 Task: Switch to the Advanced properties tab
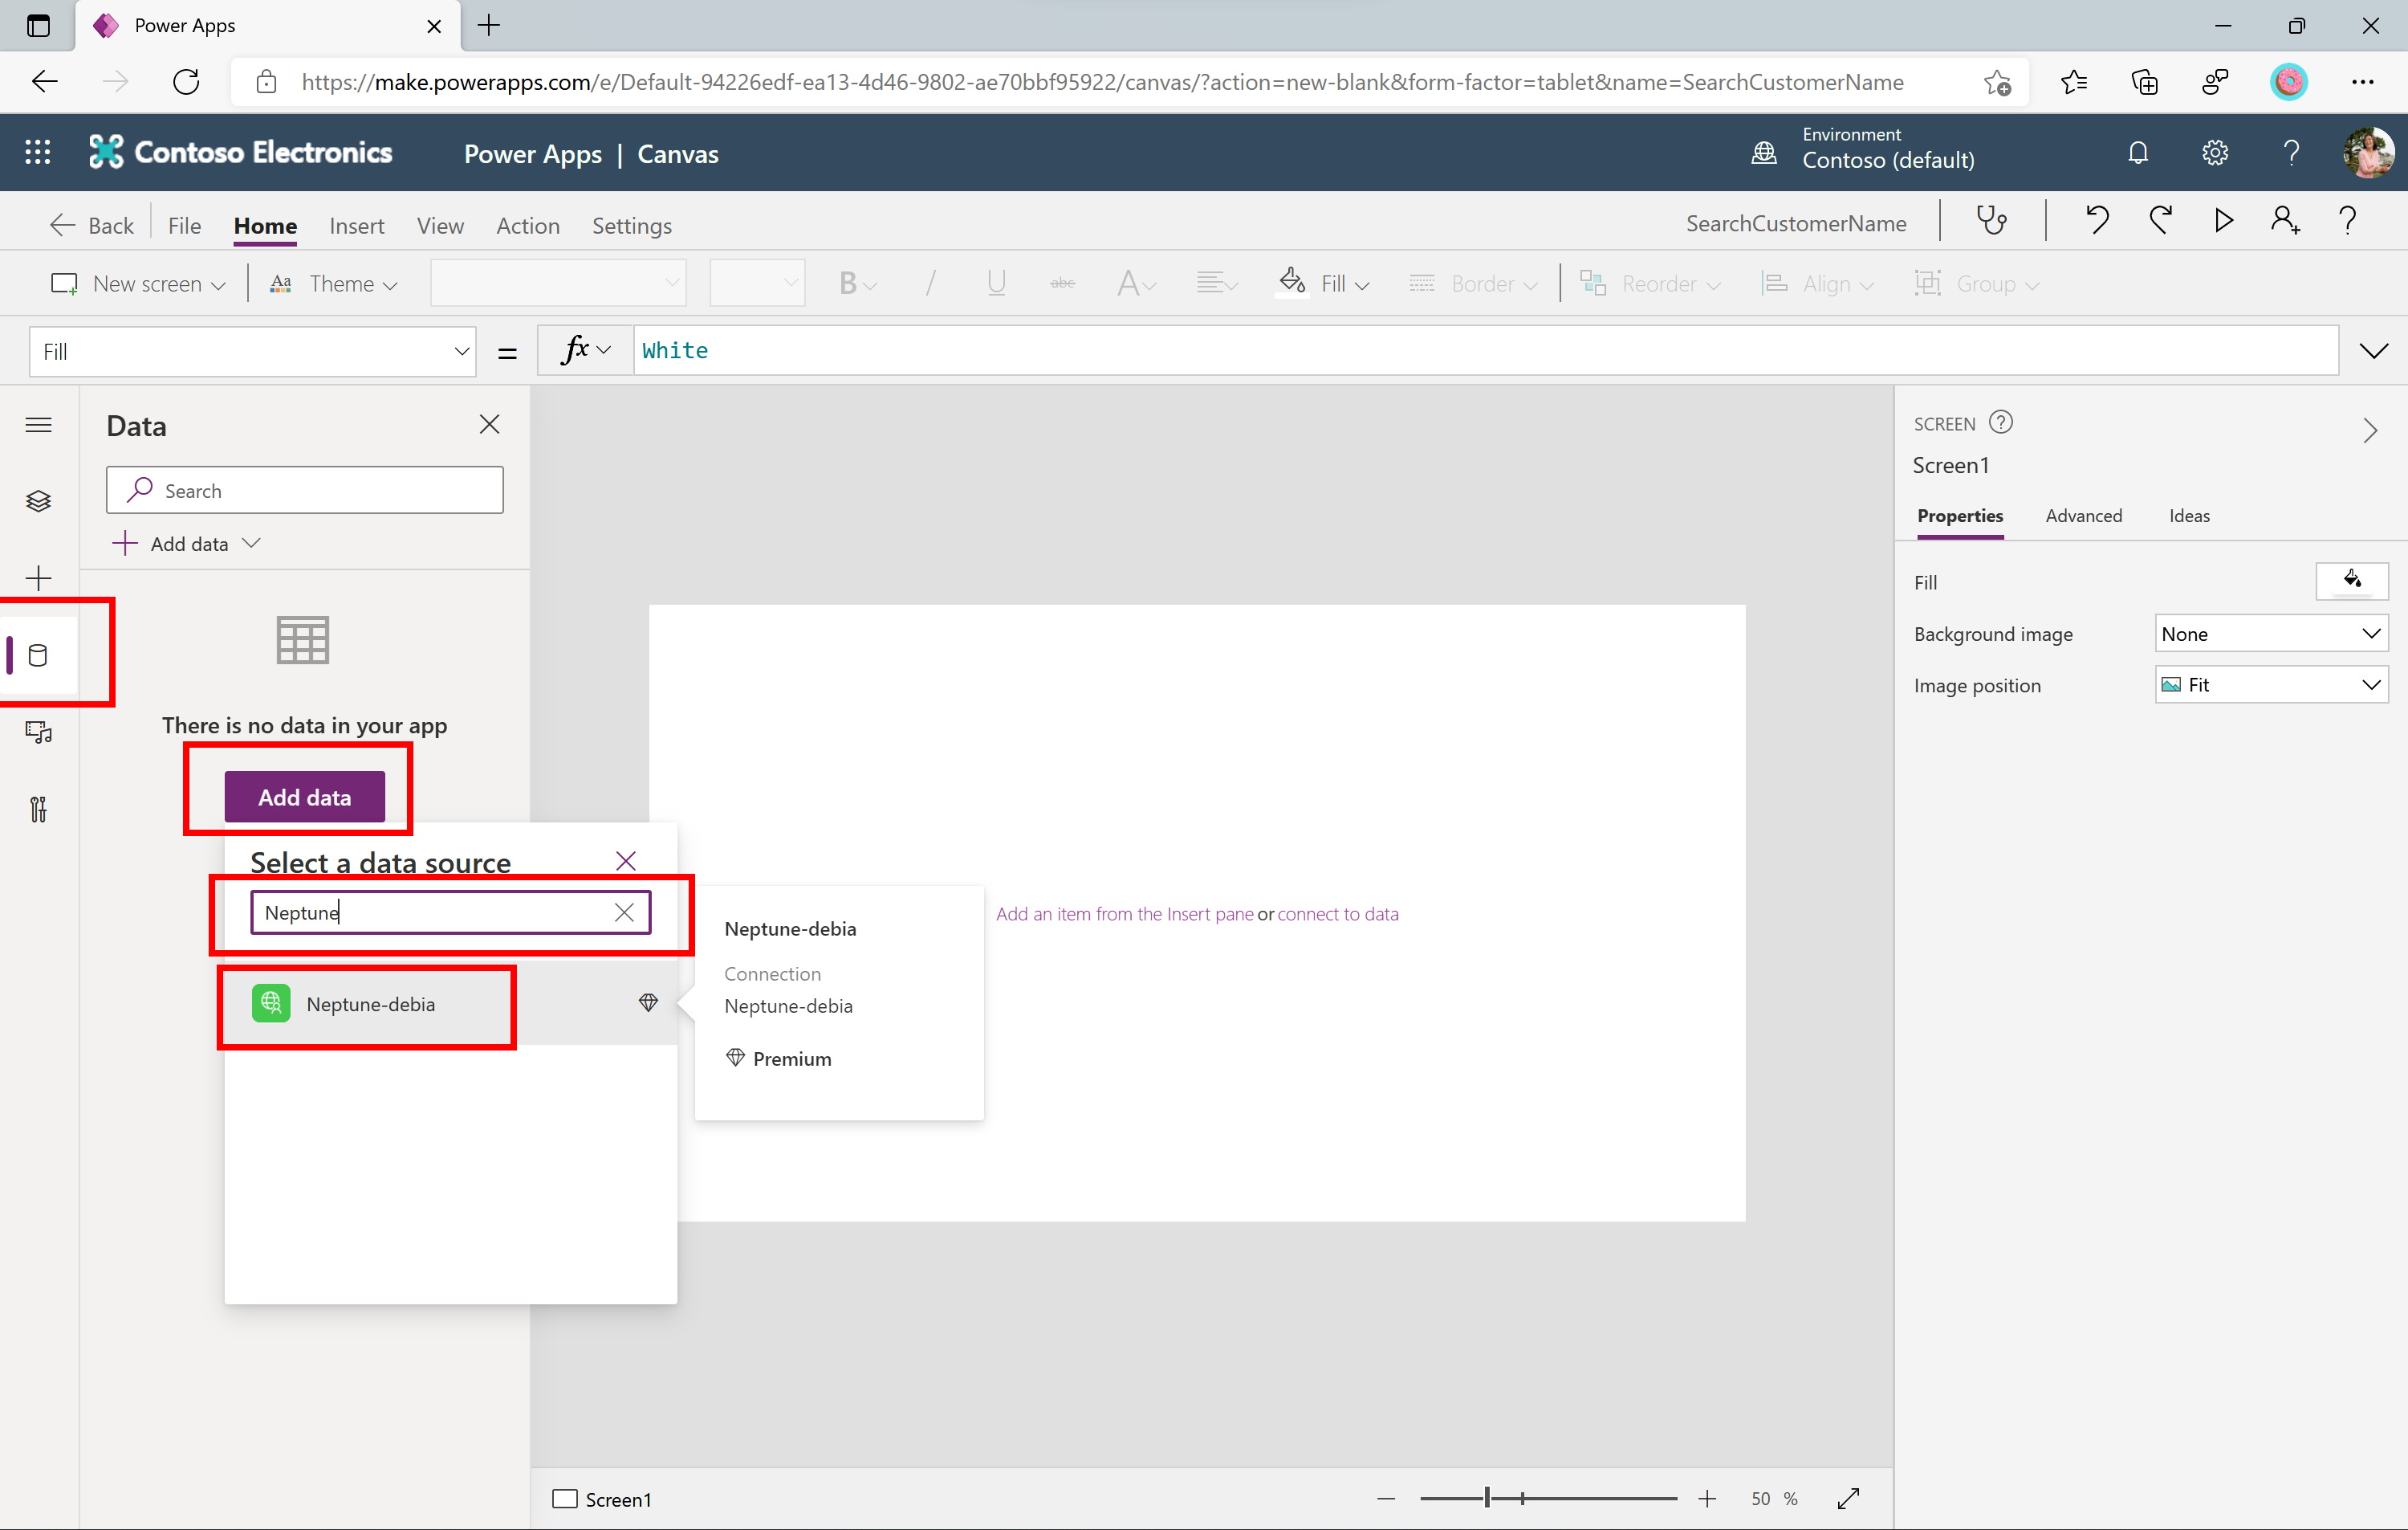(2083, 516)
